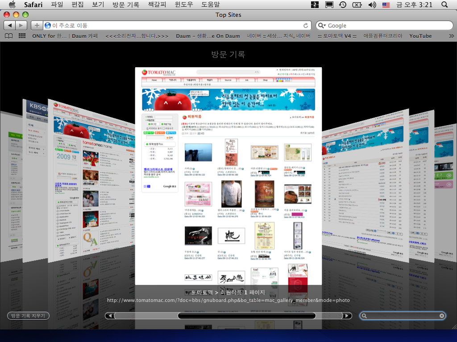Click the 방문 기록 지우기 button
The height and width of the screenshot is (342, 457).
click(29, 316)
